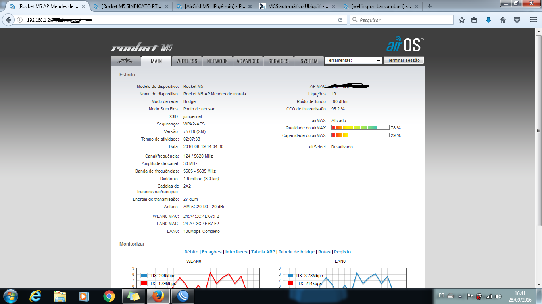
Task: Open the Tabela ARP link
Action: pos(263,252)
